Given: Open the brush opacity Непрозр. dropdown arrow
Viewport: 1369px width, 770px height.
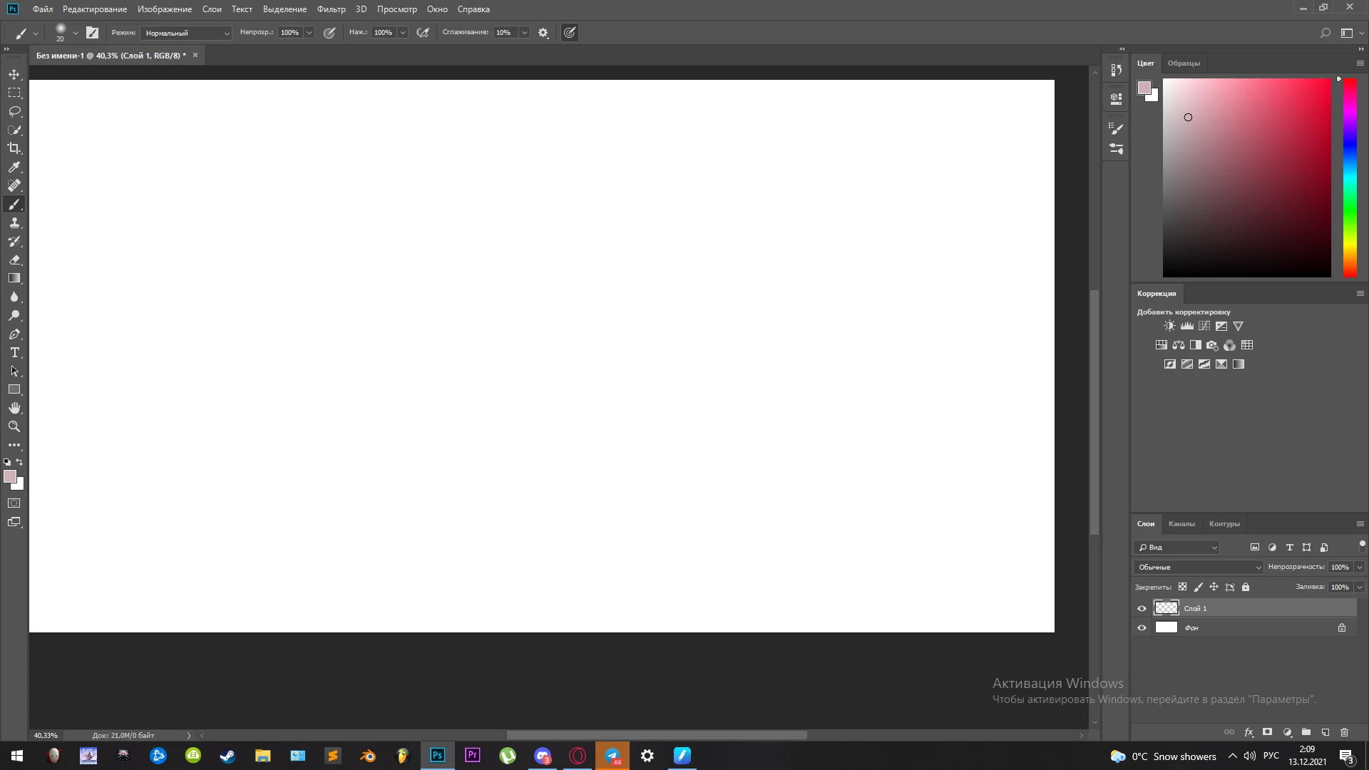Looking at the screenshot, I should 309,33.
